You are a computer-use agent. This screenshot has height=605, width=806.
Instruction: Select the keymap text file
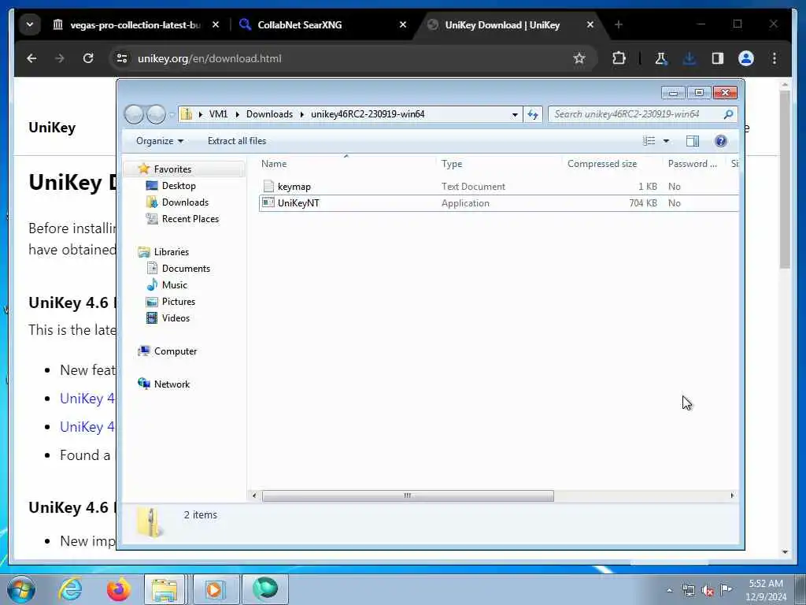point(498,186)
